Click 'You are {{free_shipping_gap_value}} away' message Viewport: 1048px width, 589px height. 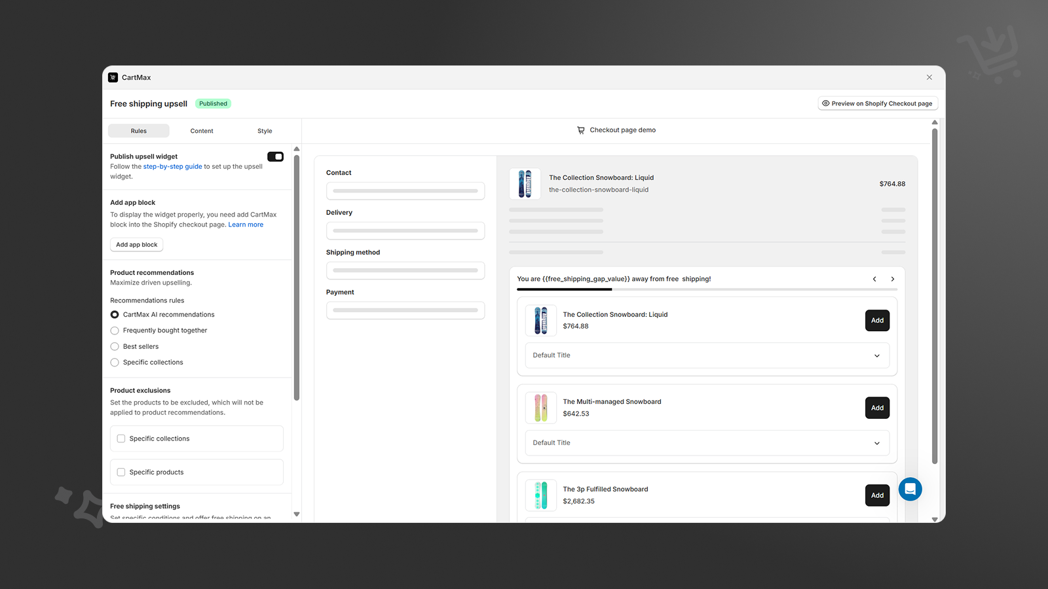pyautogui.click(x=614, y=279)
